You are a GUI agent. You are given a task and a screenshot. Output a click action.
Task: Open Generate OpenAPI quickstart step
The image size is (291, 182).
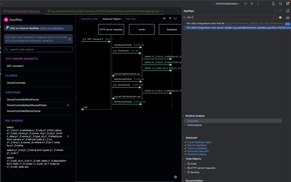198,151
